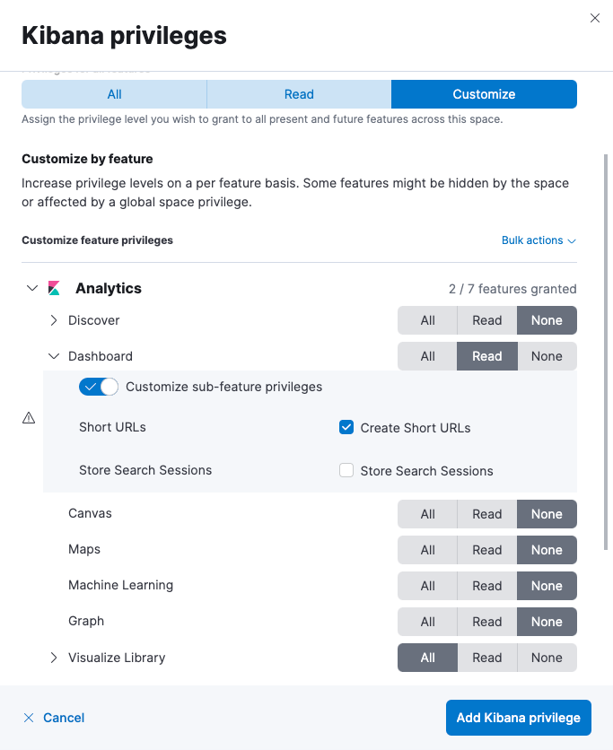Image resolution: width=613 pixels, height=750 pixels.
Task: Disable the Customize sub-feature privileges switch
Action: pyautogui.click(x=99, y=386)
